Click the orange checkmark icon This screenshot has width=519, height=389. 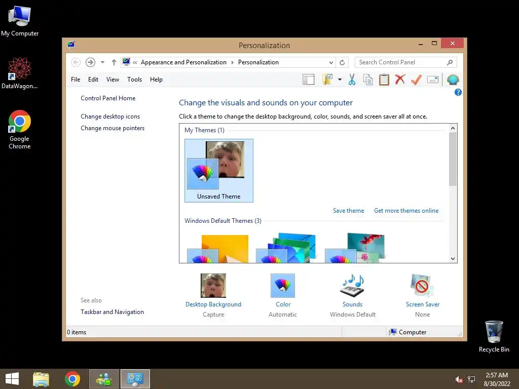click(416, 80)
